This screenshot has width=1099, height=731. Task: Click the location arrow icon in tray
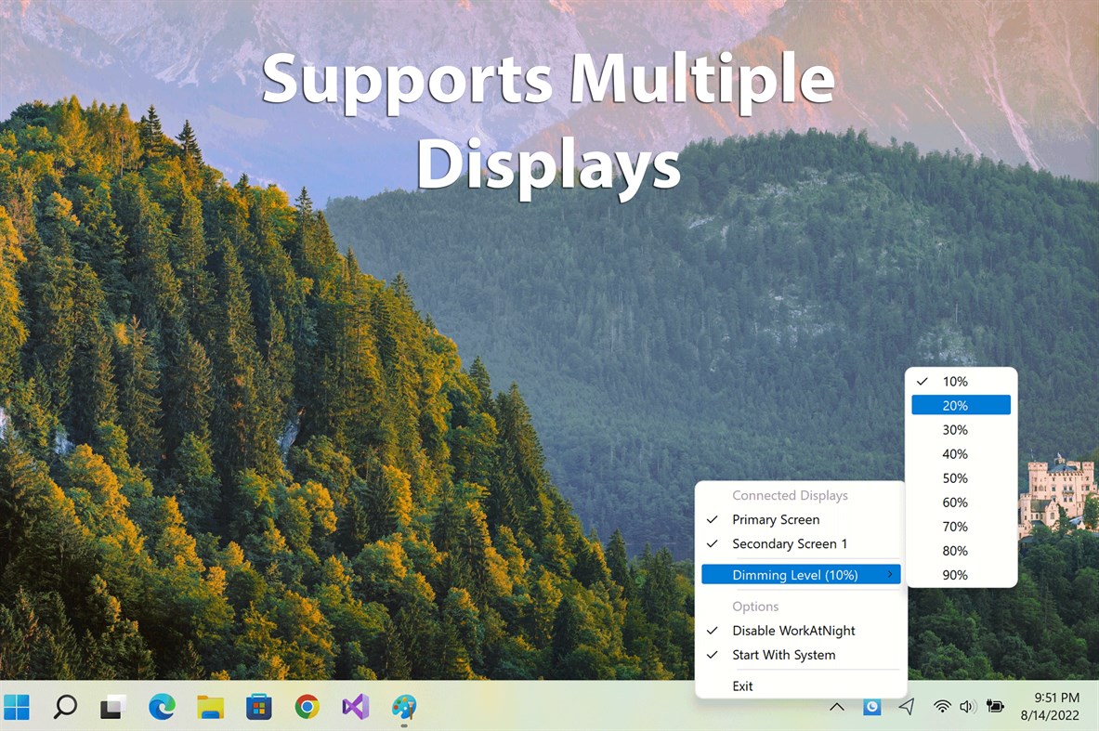coord(907,707)
